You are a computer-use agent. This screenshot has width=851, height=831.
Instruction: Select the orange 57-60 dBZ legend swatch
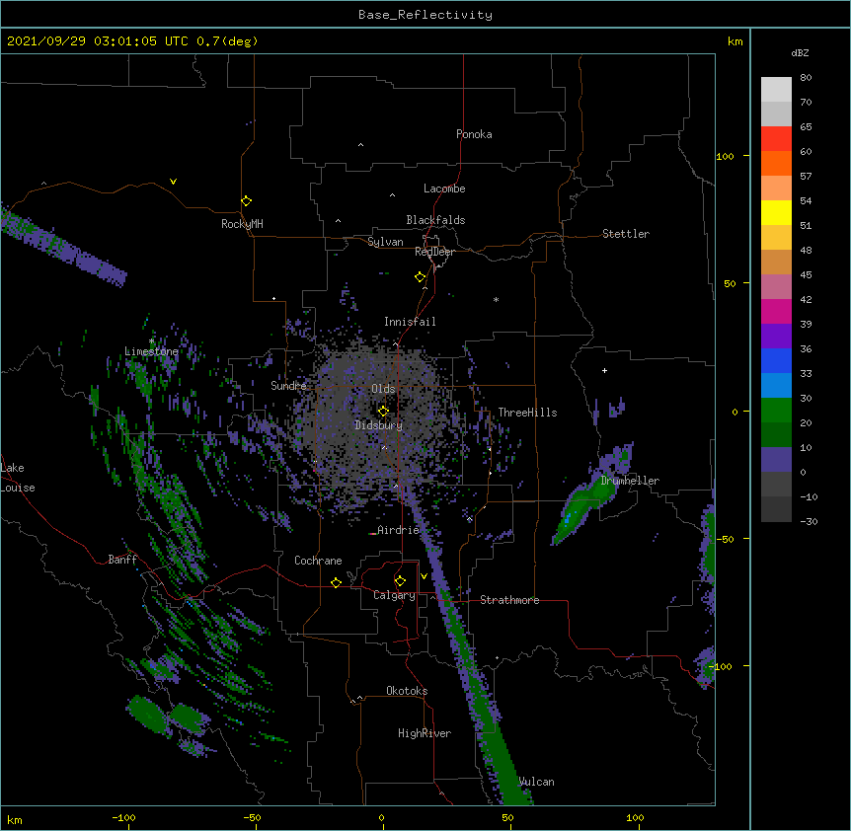click(776, 163)
